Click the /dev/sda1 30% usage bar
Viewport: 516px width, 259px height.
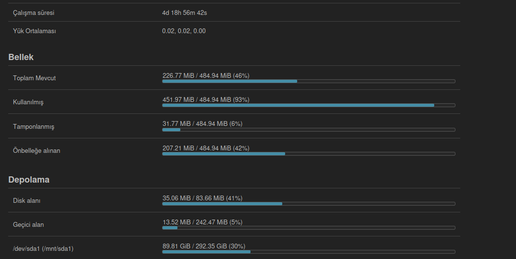point(308,251)
